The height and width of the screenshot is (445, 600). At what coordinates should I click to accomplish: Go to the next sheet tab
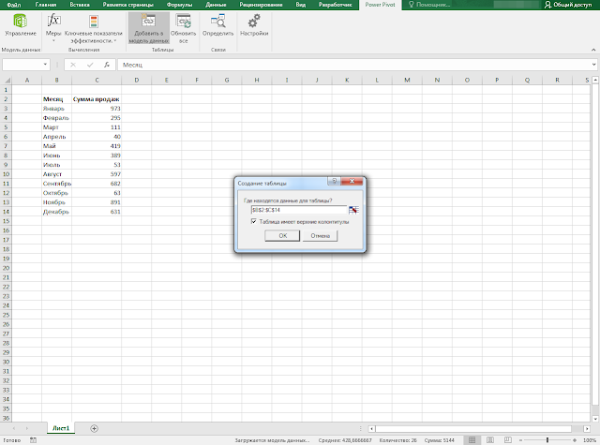27,428
